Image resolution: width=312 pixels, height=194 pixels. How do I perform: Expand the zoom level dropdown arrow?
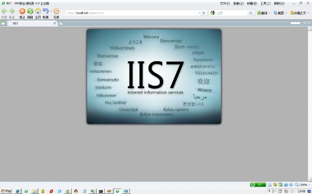309,185
